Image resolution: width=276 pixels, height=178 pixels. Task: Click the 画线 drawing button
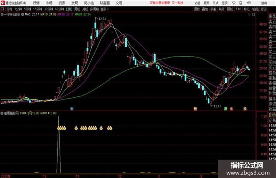coord(230,9)
